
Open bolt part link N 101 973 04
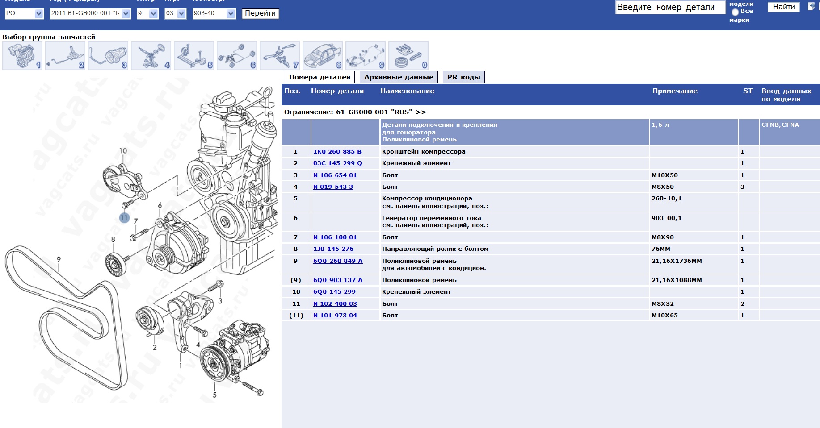coord(335,316)
